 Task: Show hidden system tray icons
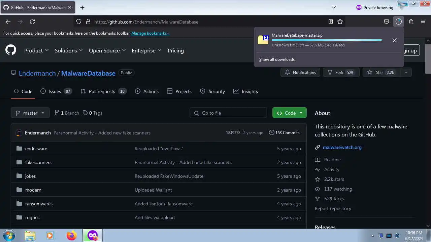pos(372,236)
